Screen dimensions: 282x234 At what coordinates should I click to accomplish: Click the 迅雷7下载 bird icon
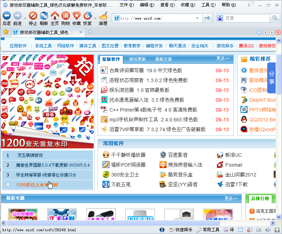[x=220, y=185]
